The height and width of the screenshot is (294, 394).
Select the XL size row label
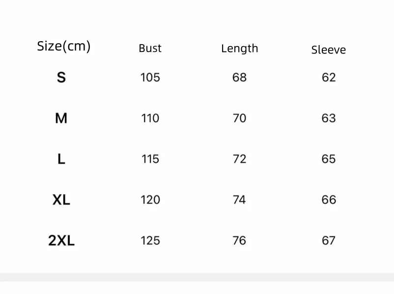tap(61, 200)
